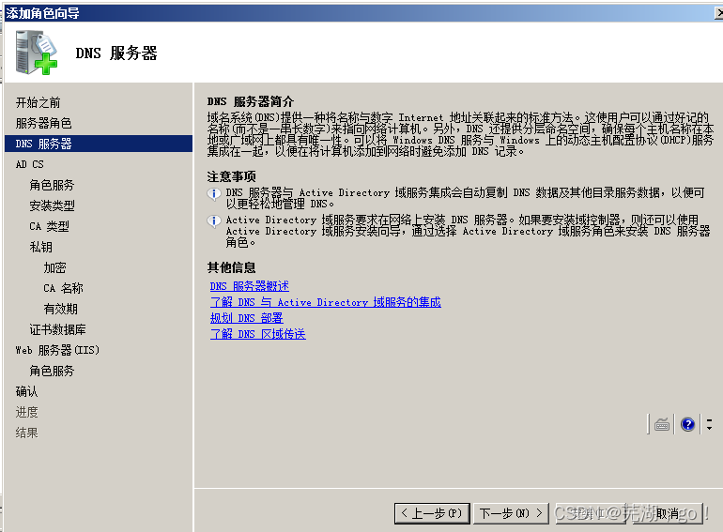723x532 pixels.
Task: Select the 安装类型 step
Action: click(x=52, y=205)
